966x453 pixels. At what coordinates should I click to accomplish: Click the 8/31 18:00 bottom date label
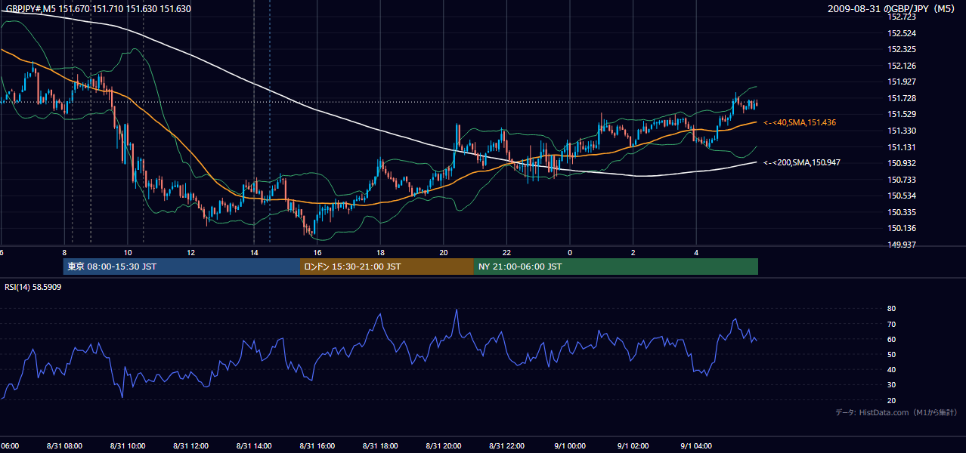coord(380,445)
